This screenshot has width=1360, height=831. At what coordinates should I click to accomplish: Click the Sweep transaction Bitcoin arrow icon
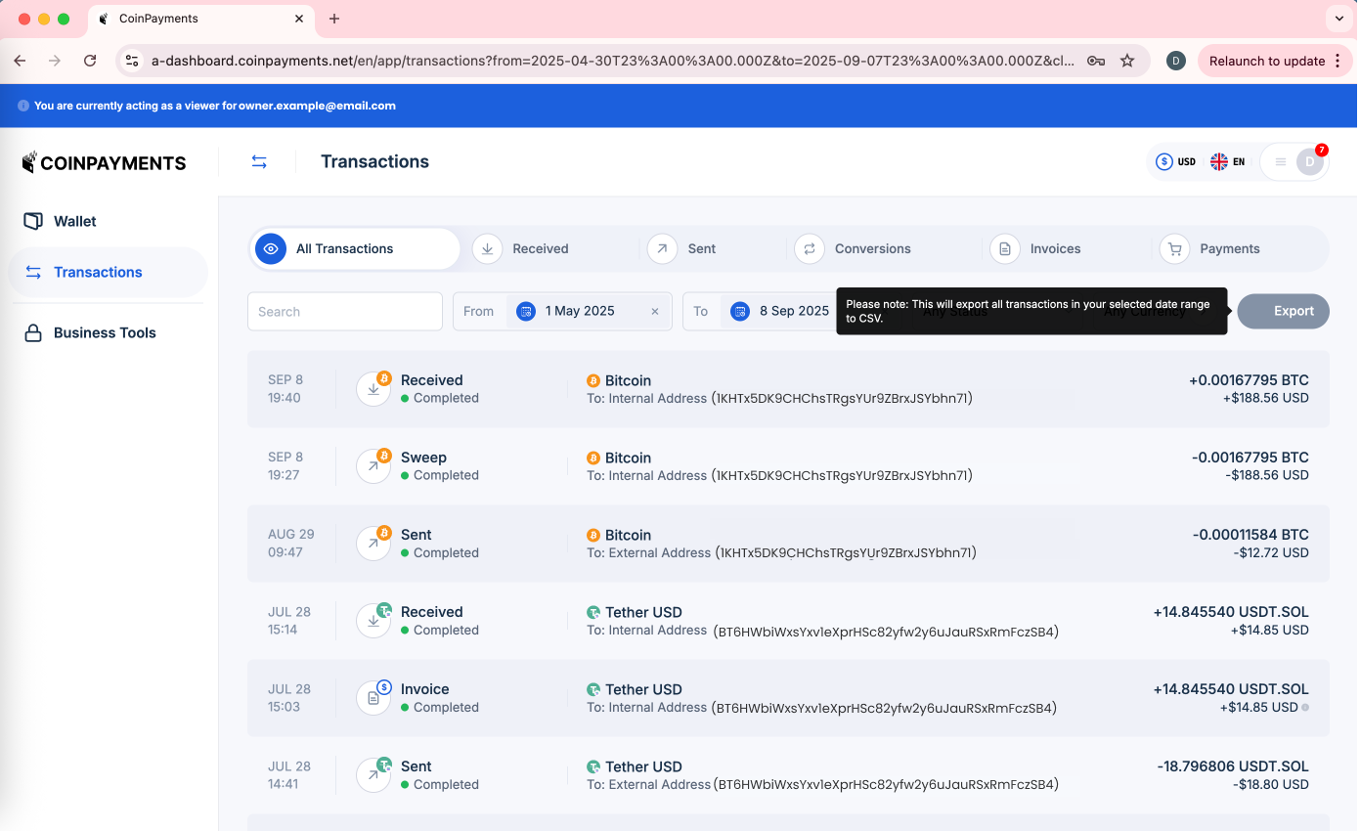pos(373,466)
